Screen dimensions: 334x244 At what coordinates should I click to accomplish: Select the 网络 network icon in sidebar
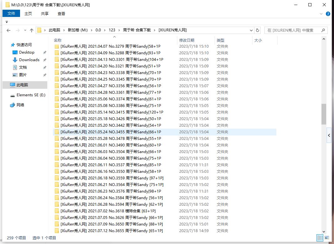[13, 105]
